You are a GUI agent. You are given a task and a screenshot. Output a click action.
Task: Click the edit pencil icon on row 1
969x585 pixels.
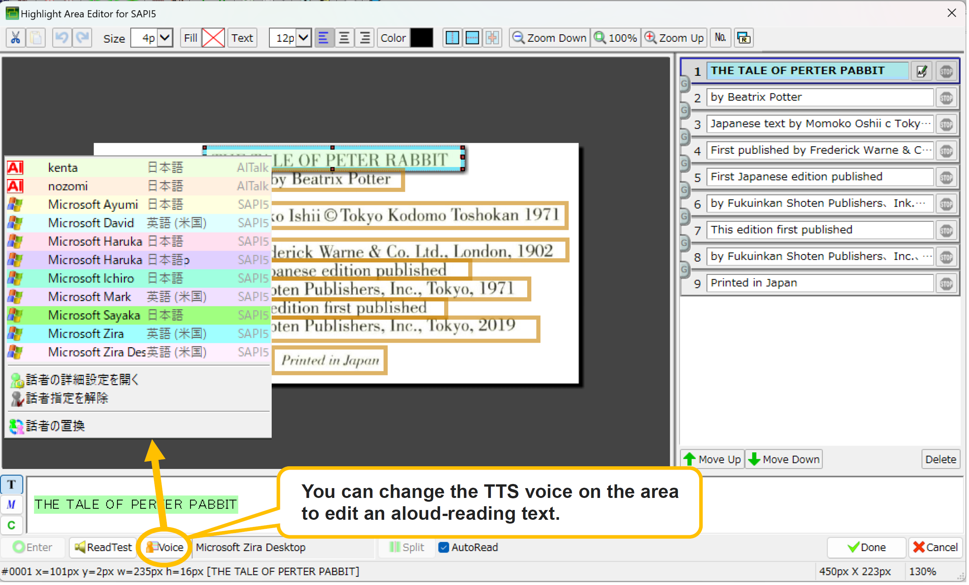tap(922, 72)
